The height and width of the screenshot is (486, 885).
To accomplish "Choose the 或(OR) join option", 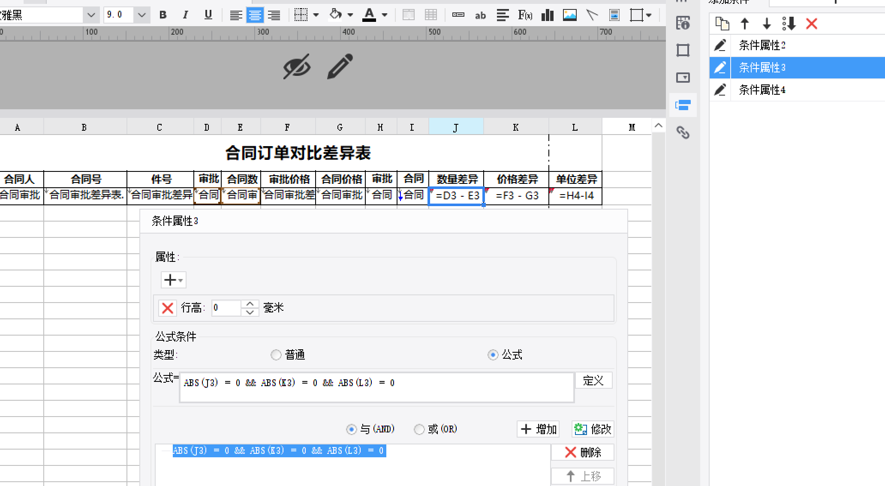I will [x=419, y=429].
